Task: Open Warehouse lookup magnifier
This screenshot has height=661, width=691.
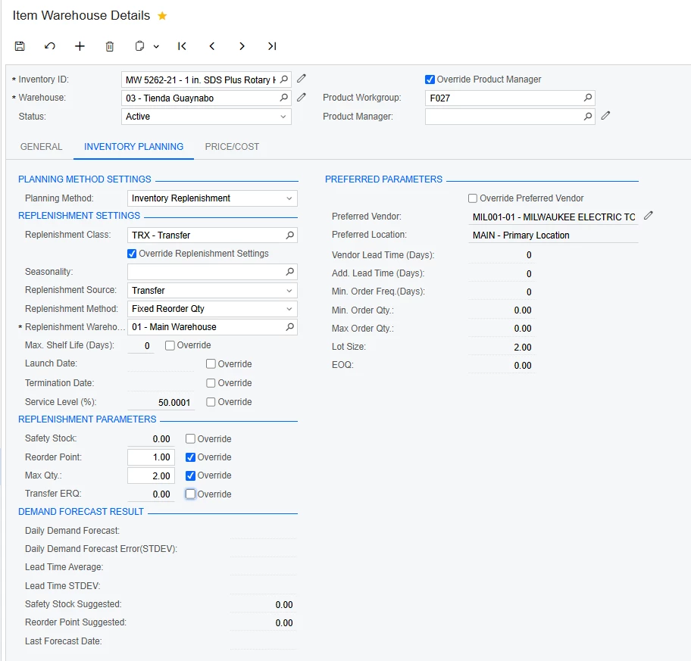Action: tap(284, 98)
